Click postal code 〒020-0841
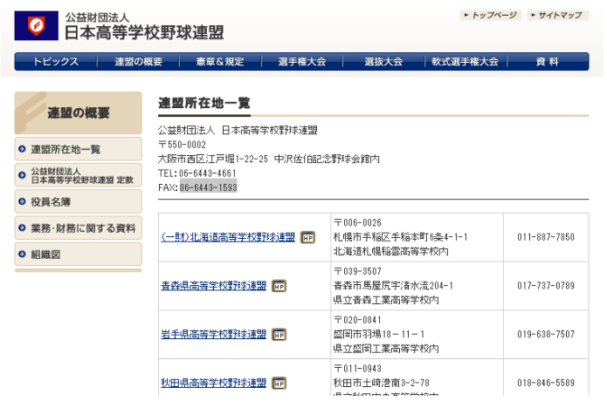 point(357,320)
